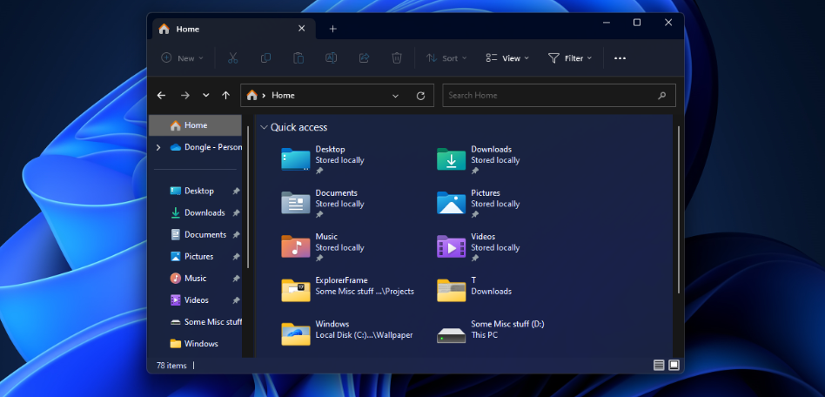Collapse the Quick access section

click(264, 127)
